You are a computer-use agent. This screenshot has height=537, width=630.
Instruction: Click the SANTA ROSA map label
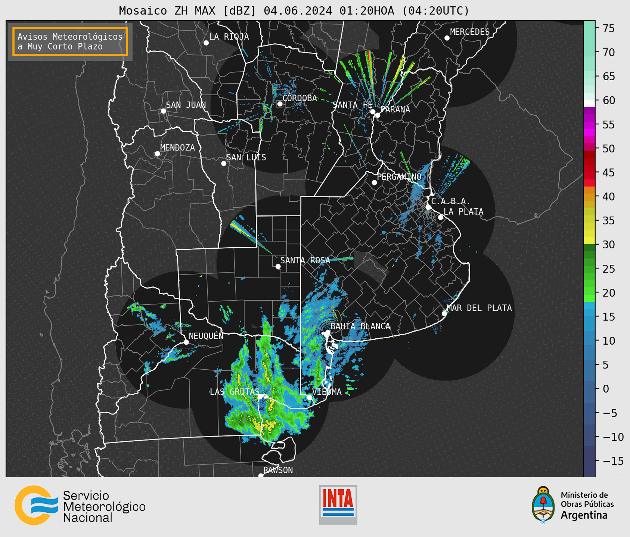click(x=305, y=260)
